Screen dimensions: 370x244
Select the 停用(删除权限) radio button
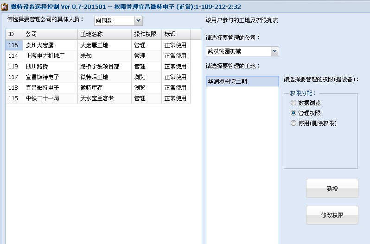(x=293, y=123)
